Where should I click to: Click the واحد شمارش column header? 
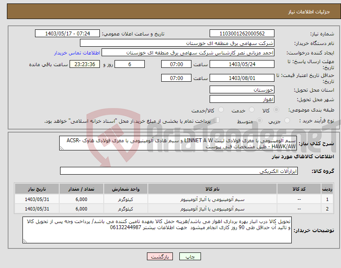tap(126, 189)
